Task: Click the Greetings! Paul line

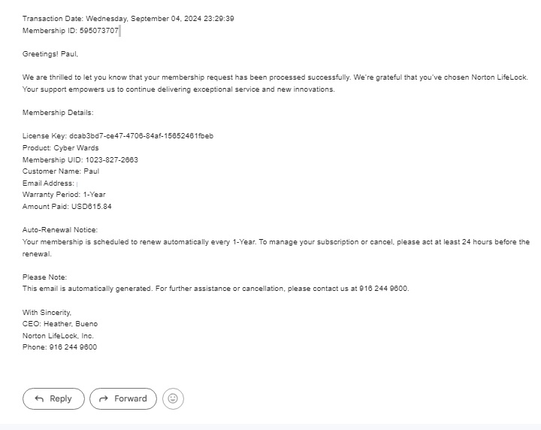Action: point(50,54)
